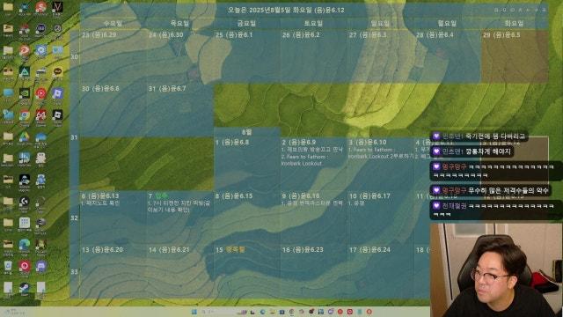Click the rightmost calendar toolbar icon
This screenshot has height=317, width=563.
544,10
